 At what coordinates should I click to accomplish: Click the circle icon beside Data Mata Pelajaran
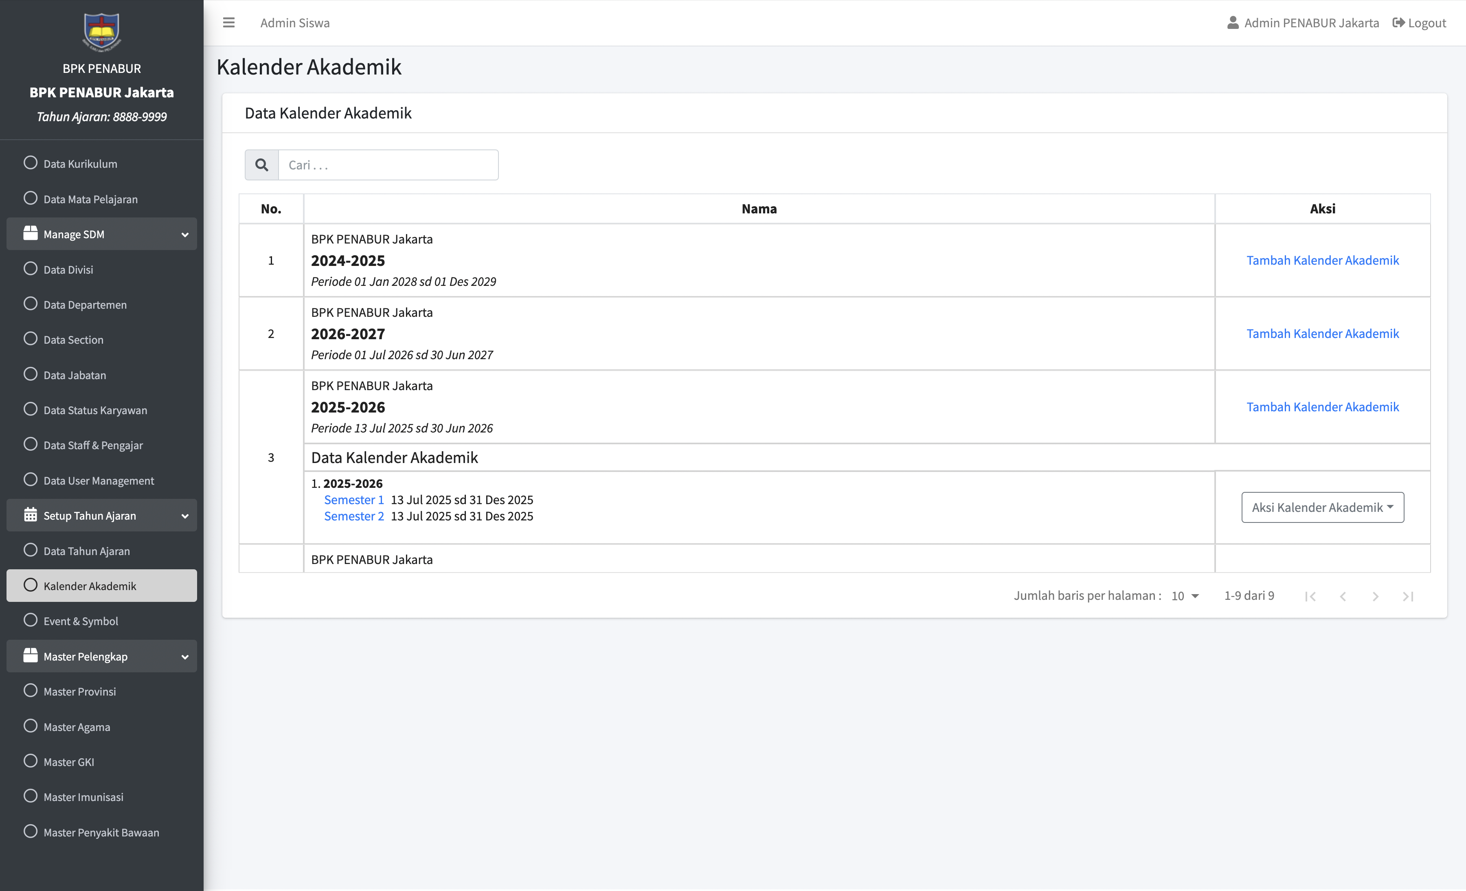(x=31, y=198)
